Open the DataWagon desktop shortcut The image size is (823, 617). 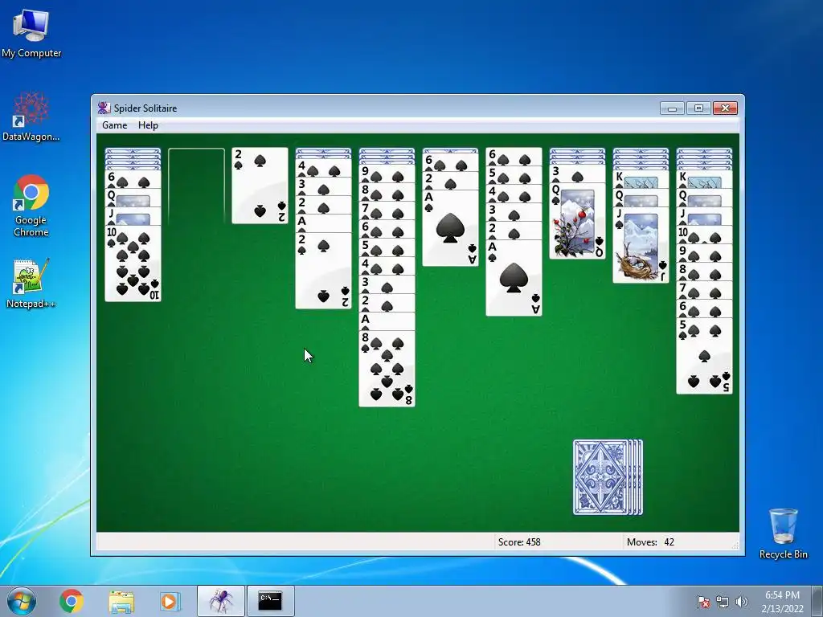coord(31,116)
